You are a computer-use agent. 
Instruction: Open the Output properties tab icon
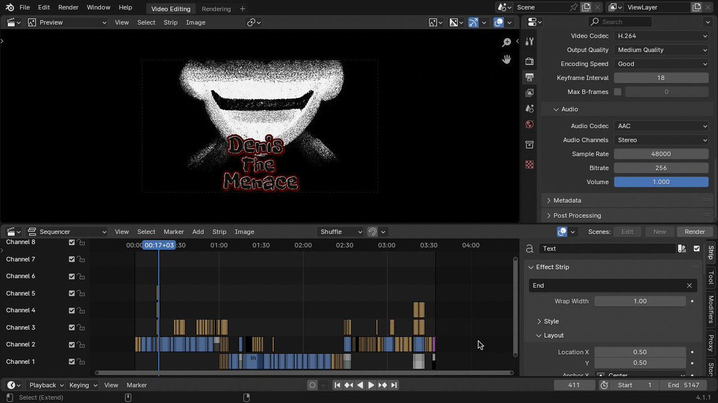click(530, 77)
